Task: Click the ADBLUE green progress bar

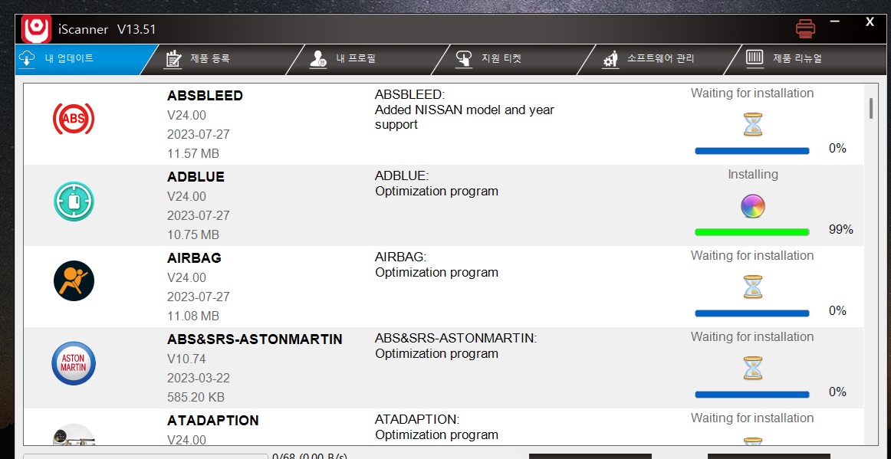Action: [x=751, y=231]
